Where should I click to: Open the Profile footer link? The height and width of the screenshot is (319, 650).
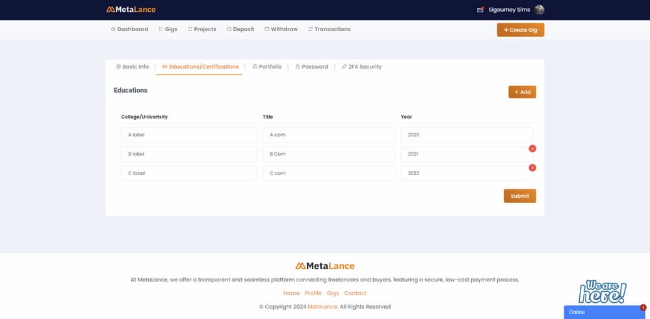coord(313,293)
